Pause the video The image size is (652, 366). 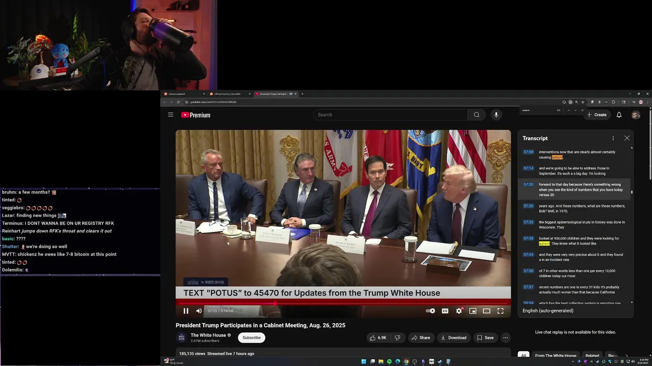(186, 311)
